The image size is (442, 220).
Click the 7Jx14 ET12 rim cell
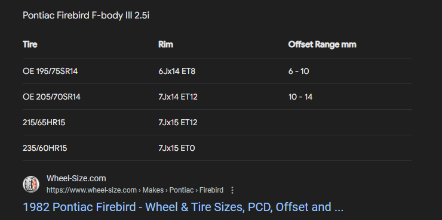click(x=178, y=97)
